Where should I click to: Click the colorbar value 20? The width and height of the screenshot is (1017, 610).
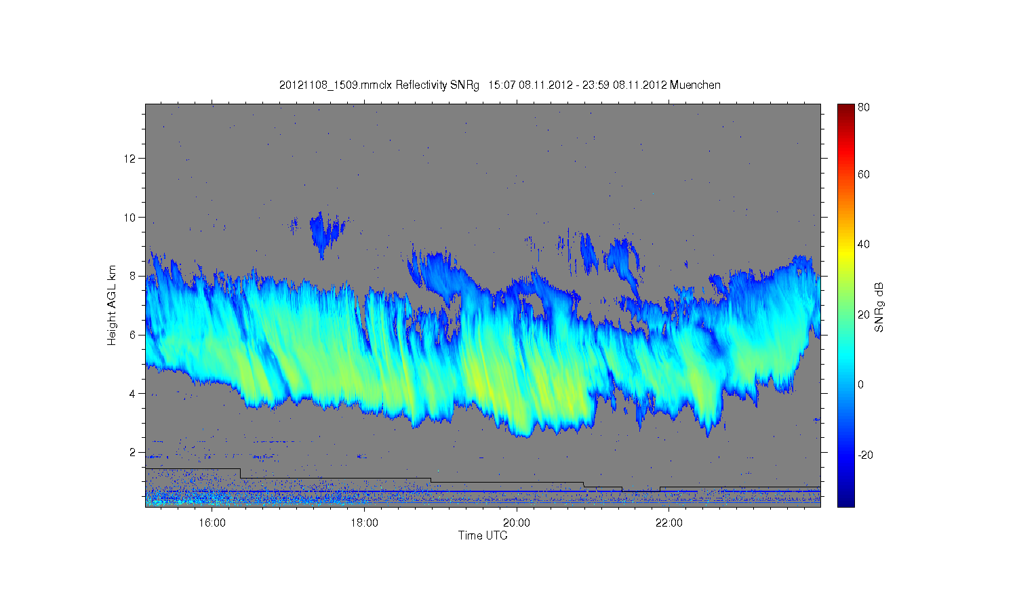pyautogui.click(x=864, y=314)
